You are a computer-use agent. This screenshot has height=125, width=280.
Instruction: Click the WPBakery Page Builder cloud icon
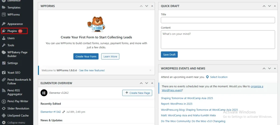(x=4, y=52)
